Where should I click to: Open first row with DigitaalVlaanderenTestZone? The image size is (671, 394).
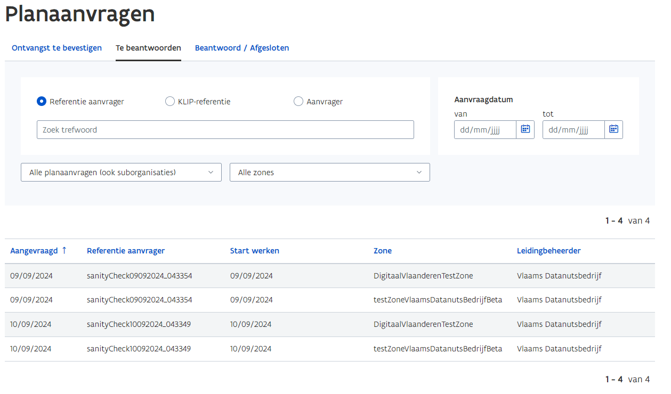tap(423, 276)
